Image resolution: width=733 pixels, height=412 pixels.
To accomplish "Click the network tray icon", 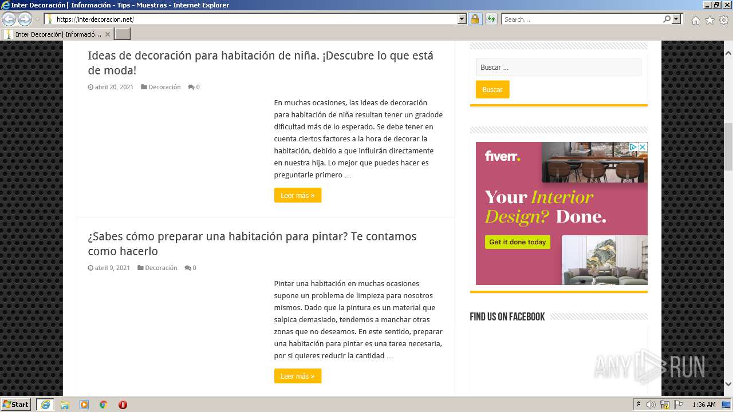I will [665, 405].
